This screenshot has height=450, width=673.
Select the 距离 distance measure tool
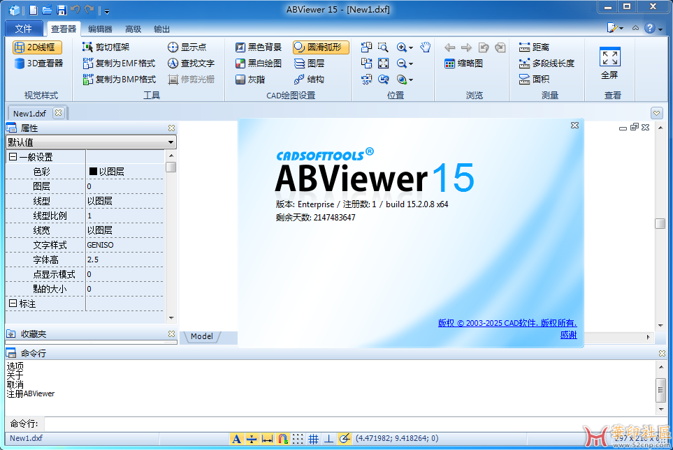coord(534,47)
